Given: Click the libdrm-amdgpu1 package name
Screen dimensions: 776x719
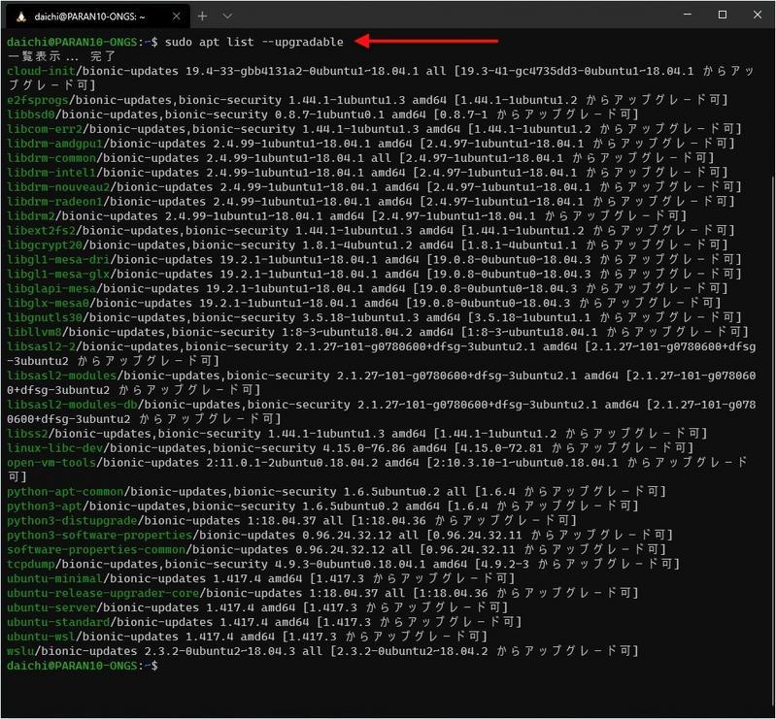Looking at the screenshot, I should pos(55,144).
